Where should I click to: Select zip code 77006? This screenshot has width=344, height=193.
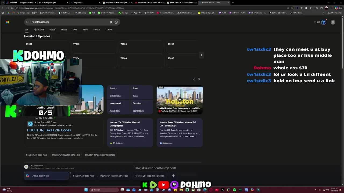coord(141,61)
